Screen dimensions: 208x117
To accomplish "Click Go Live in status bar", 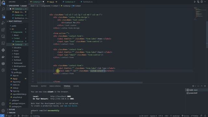I will [x=185, y=116].
